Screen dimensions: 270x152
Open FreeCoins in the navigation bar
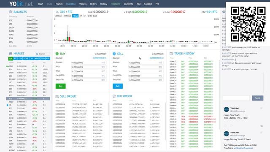(x=115, y=4)
